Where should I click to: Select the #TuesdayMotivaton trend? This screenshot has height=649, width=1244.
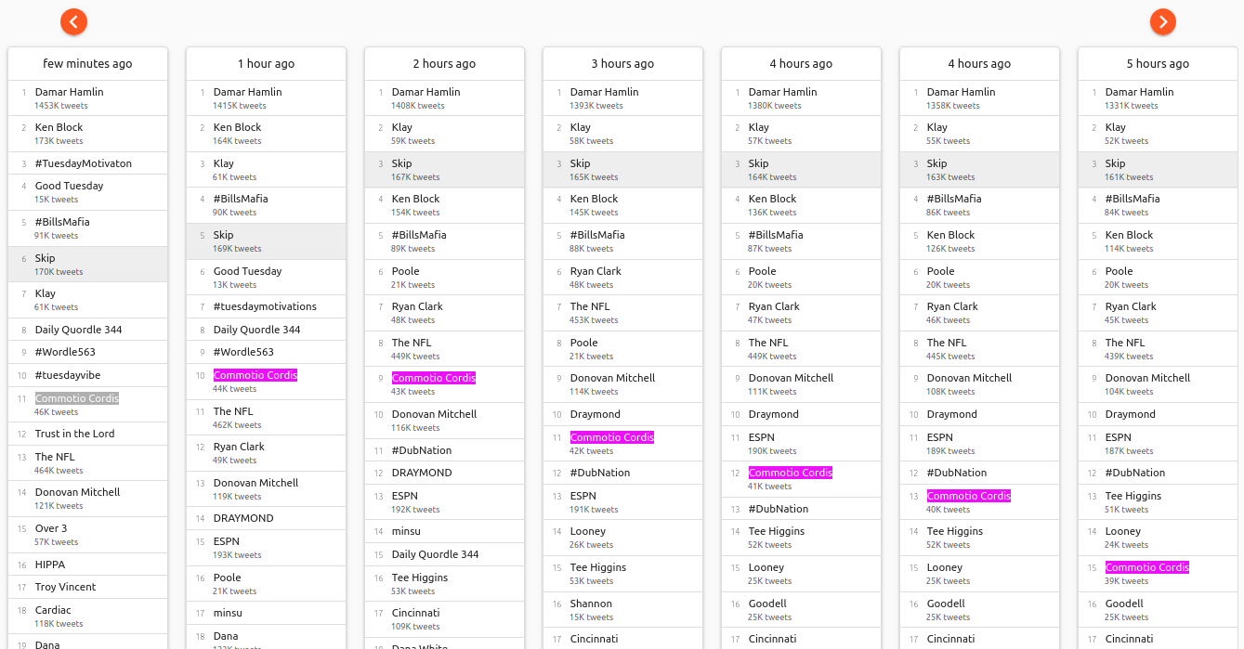[x=88, y=163]
